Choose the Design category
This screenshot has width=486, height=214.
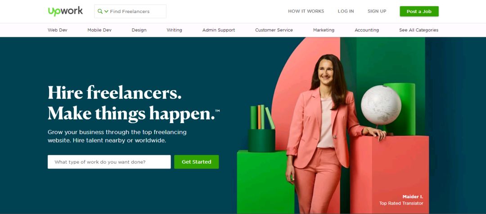point(139,30)
